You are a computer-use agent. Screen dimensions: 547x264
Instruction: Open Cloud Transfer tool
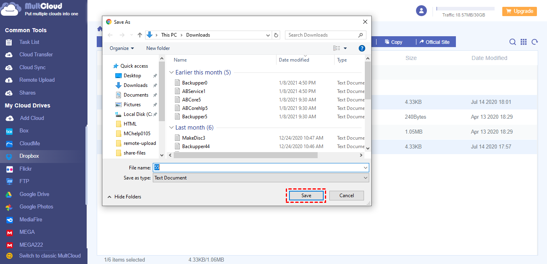(36, 54)
